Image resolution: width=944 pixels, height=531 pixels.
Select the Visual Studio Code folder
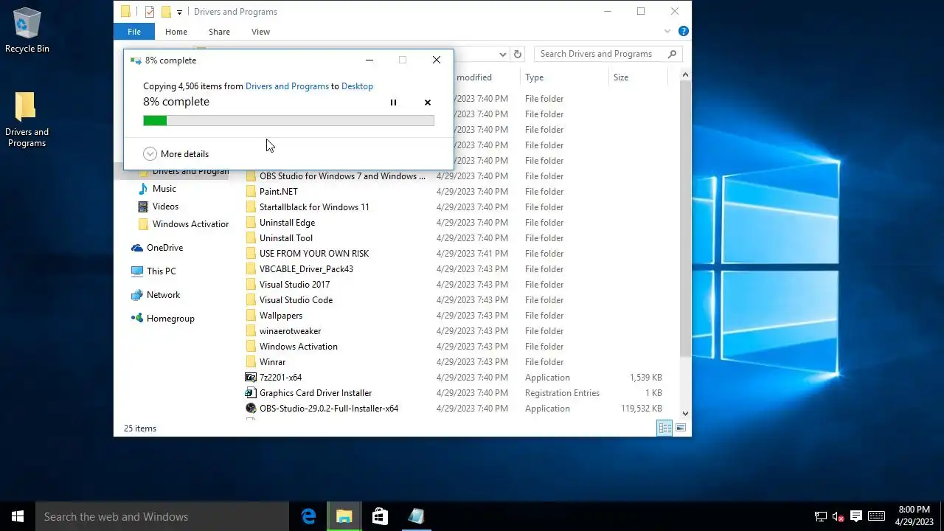tap(289, 300)
